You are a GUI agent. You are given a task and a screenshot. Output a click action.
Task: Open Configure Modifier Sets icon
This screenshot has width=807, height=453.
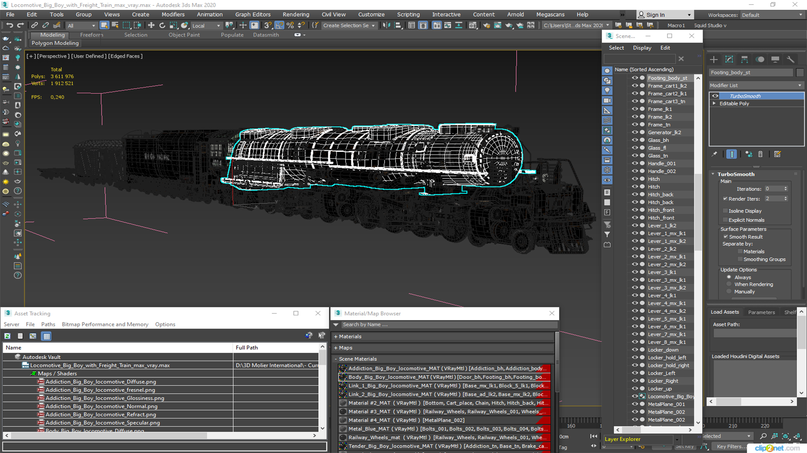pos(778,154)
